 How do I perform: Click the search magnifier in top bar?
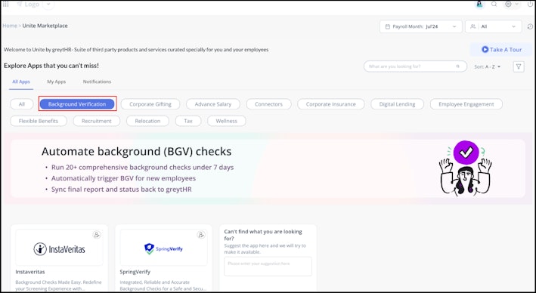click(494, 4)
